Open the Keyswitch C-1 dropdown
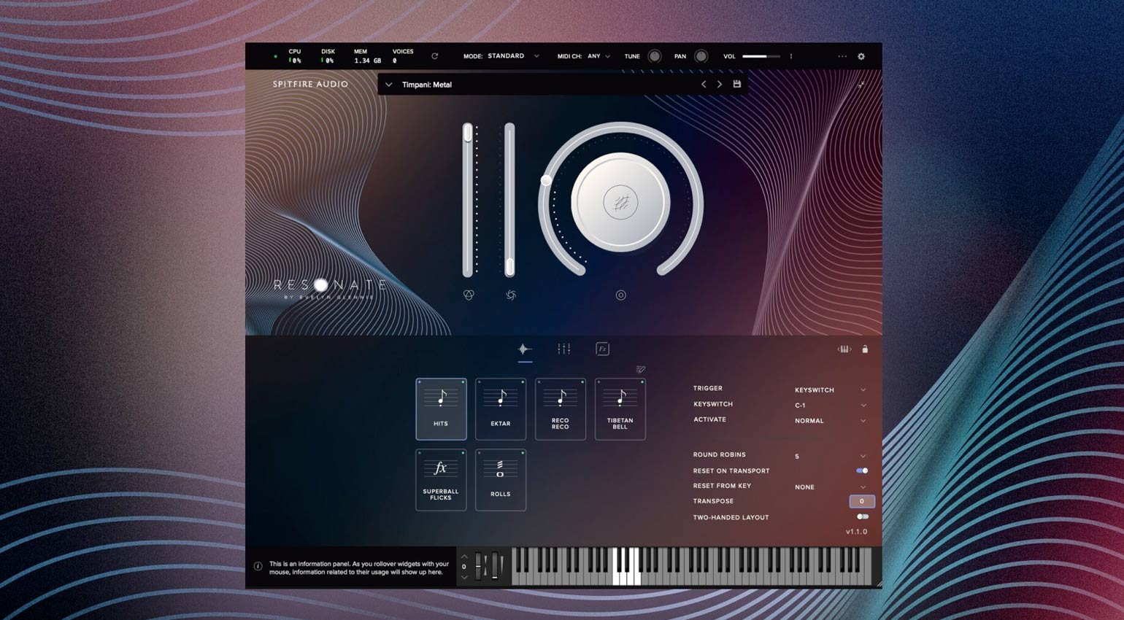Screen dimensions: 1124x620 coord(831,406)
